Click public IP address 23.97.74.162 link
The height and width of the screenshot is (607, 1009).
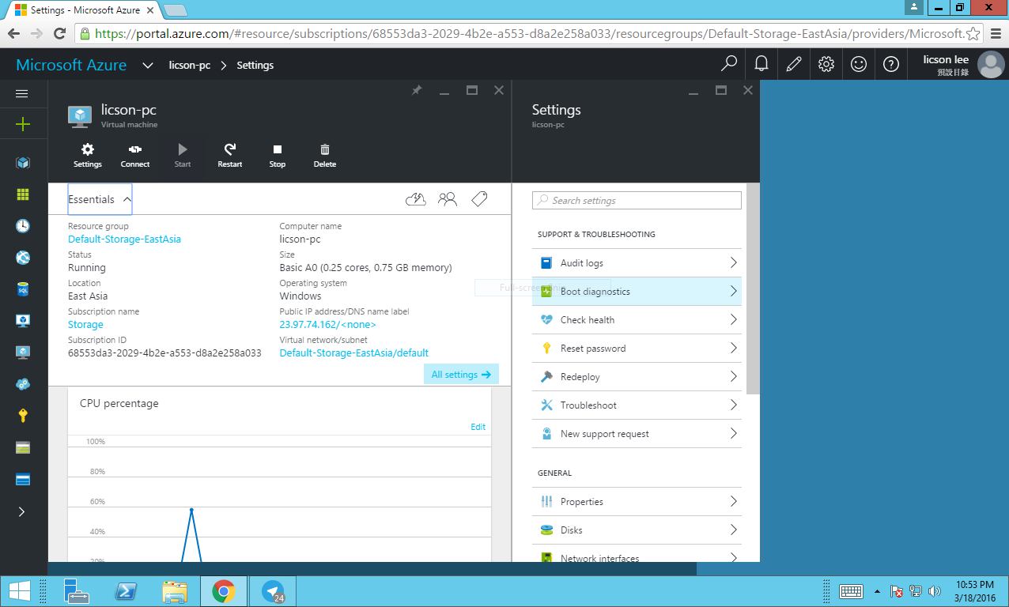point(327,324)
